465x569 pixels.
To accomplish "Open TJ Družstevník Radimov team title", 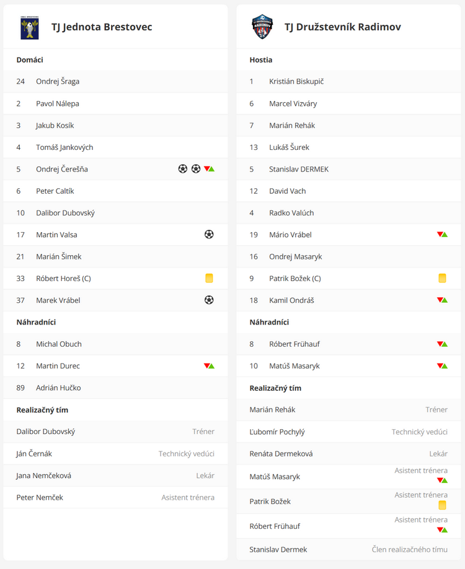I will 343,27.
